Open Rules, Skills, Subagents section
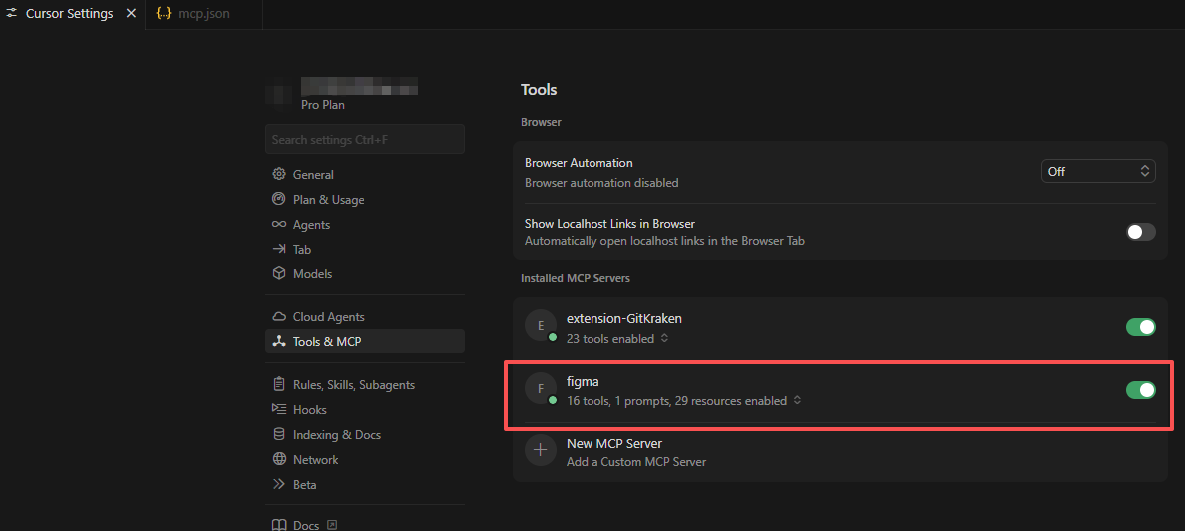 click(365, 385)
